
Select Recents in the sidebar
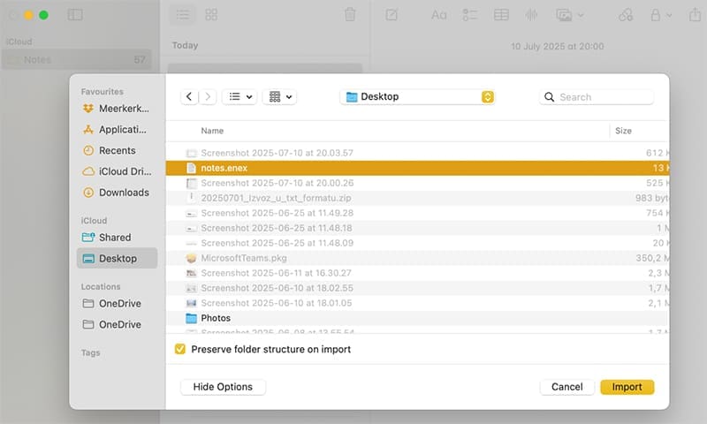117,151
